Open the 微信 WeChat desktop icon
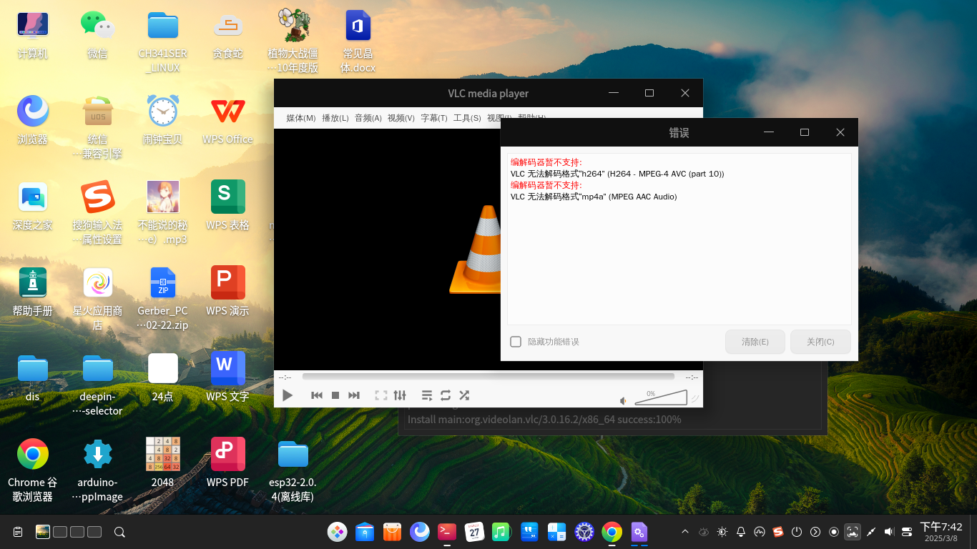This screenshot has width=977, height=549. point(98,35)
